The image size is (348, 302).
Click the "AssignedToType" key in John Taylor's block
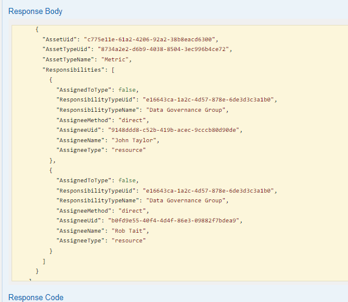click(83, 90)
